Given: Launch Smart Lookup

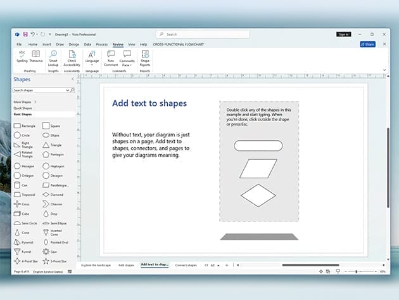Looking at the screenshot, I should click(53, 58).
